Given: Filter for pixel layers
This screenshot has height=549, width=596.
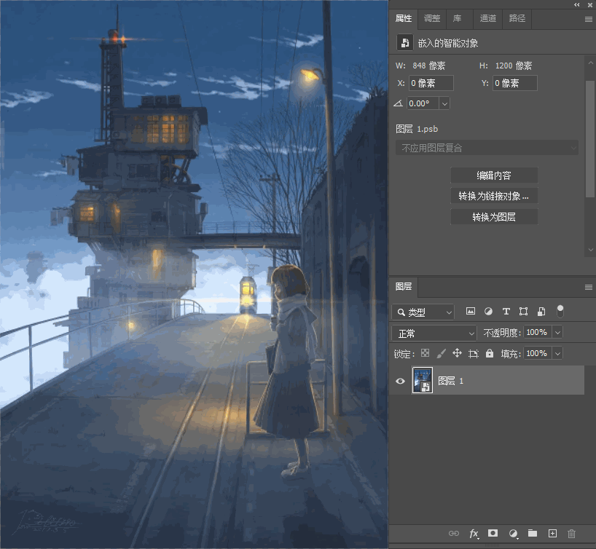Looking at the screenshot, I should tap(471, 312).
